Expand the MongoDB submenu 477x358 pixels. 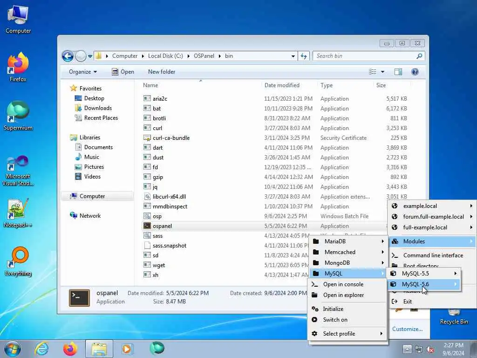coord(348,263)
